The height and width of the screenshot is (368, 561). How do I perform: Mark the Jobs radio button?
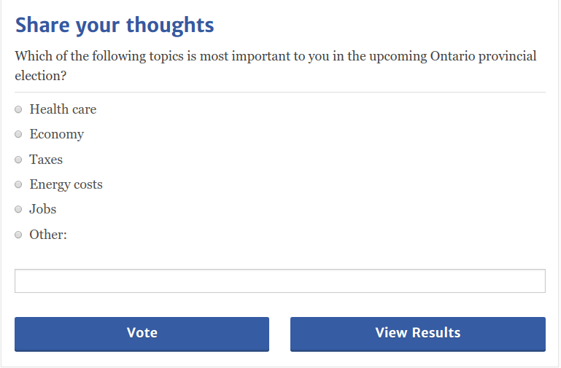pos(18,209)
